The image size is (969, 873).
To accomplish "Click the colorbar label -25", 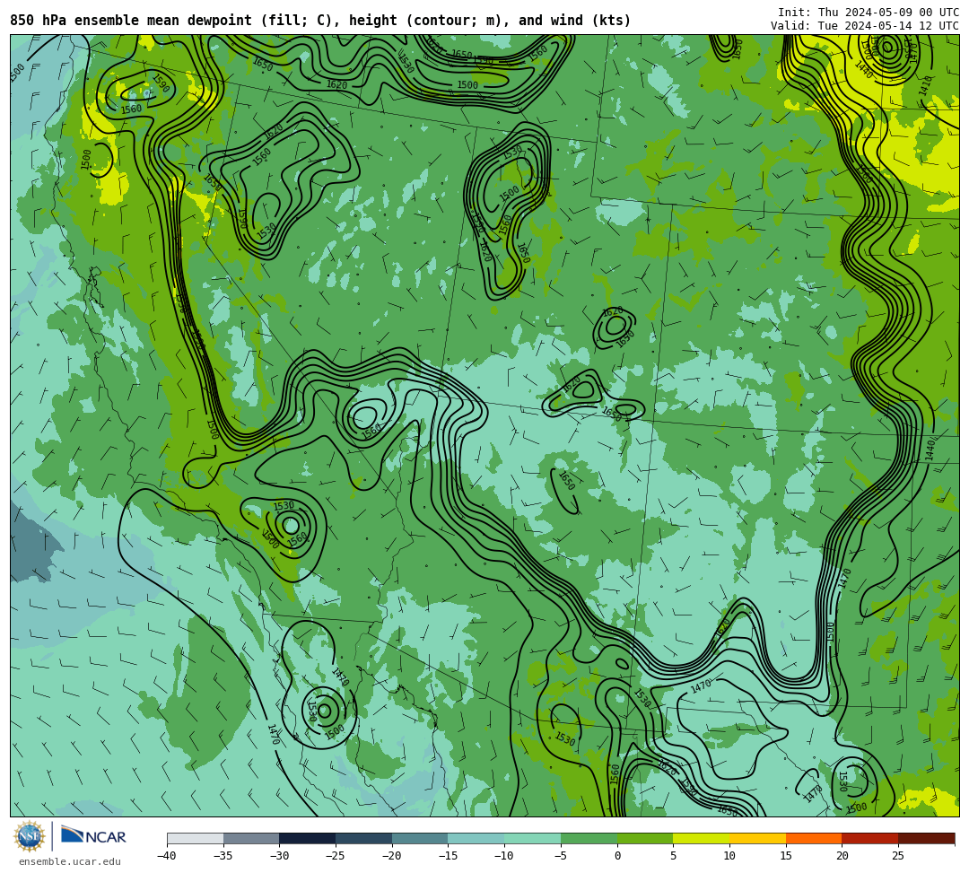I will pyautogui.click(x=335, y=856).
